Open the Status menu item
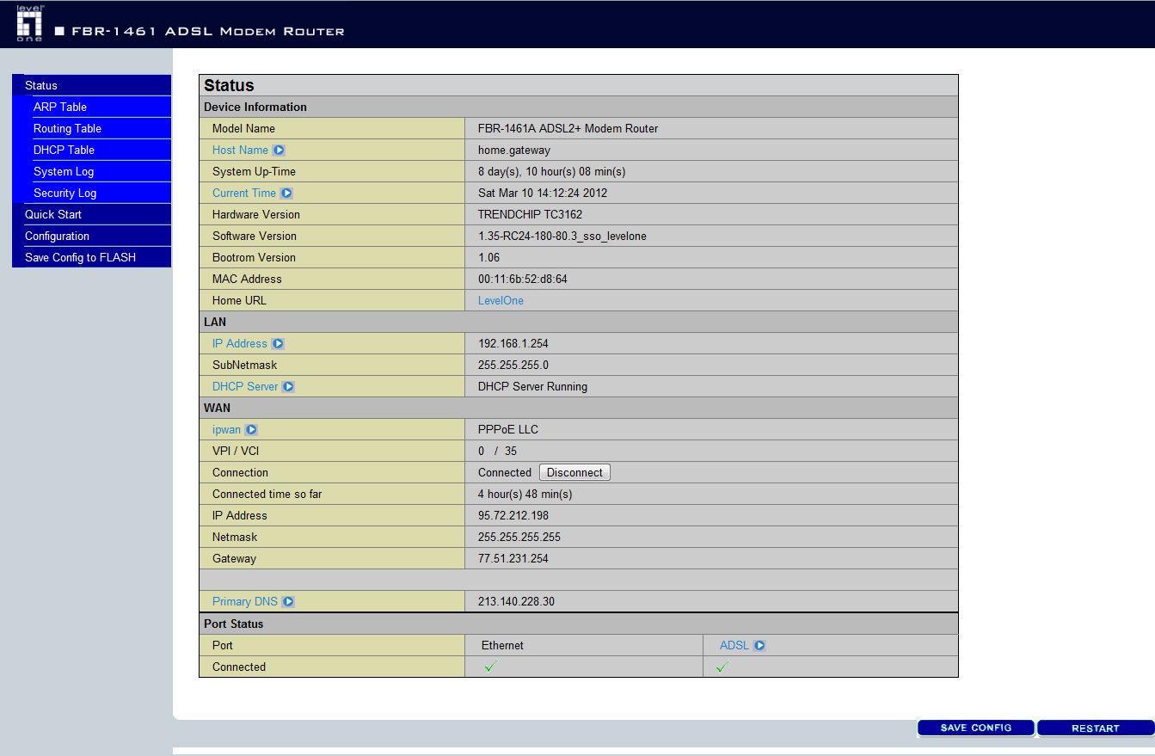This screenshot has width=1155, height=756. 91,85
